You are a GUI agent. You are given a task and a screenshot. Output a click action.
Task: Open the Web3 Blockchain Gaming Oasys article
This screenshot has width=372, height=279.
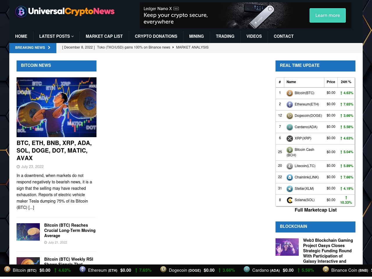(x=328, y=251)
